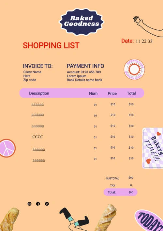Viewport: 163px width, 231px height.
Task: Open the Facebook icon link
Action: pyautogui.click(x=38, y=204)
